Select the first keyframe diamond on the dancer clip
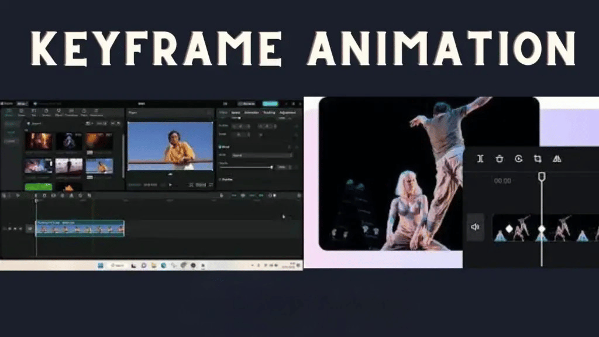The image size is (599, 337). coord(510,229)
